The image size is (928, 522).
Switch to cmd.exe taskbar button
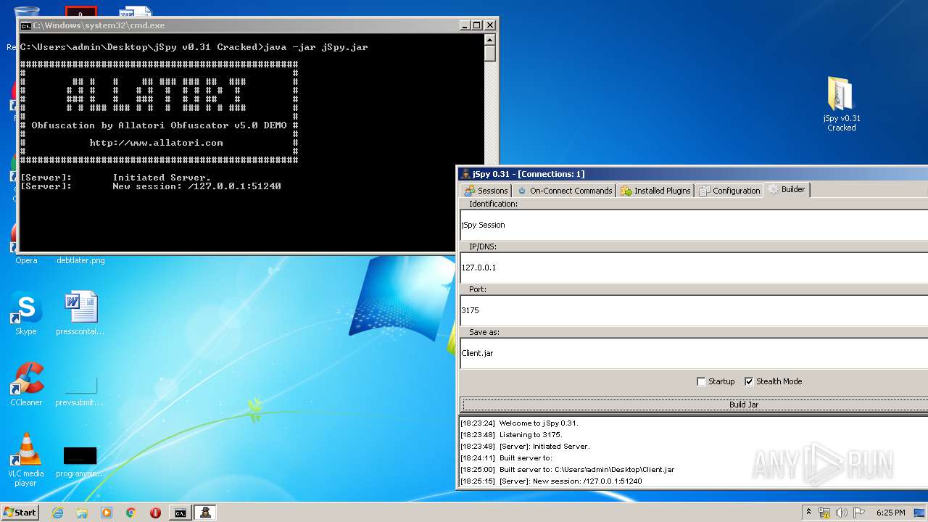pyautogui.click(x=180, y=513)
